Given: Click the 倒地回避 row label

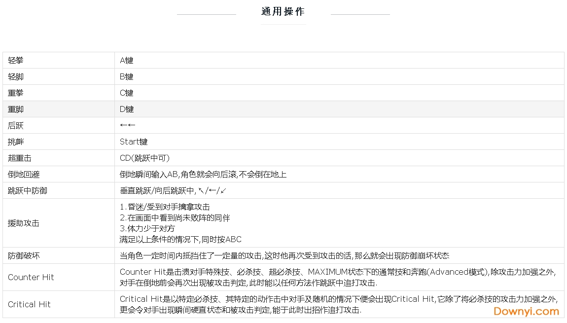Looking at the screenshot, I should tap(24, 175).
